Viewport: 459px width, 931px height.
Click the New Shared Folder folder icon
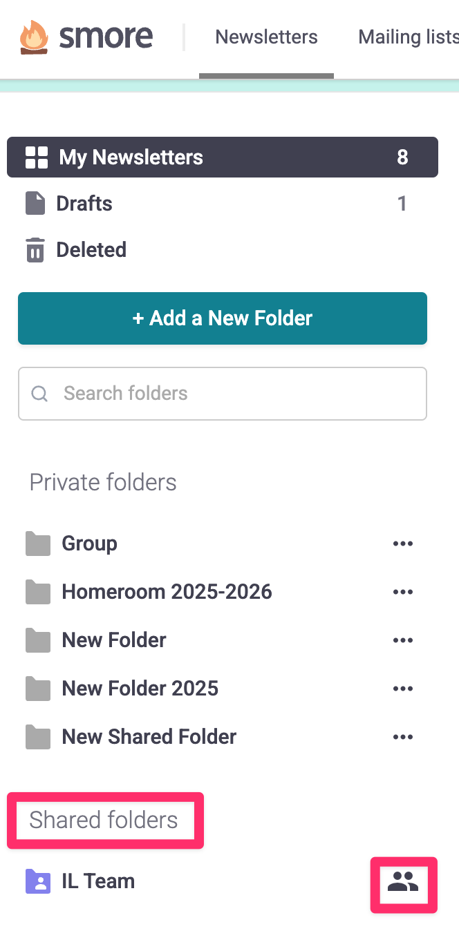pos(38,737)
